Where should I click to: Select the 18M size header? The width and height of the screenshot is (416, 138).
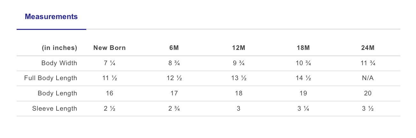[303, 48]
